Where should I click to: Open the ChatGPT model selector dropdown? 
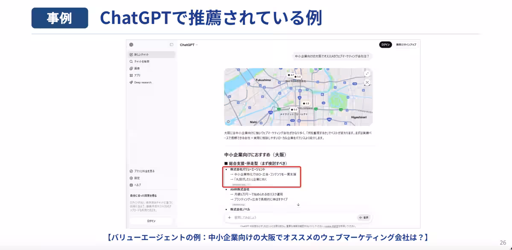tap(189, 45)
